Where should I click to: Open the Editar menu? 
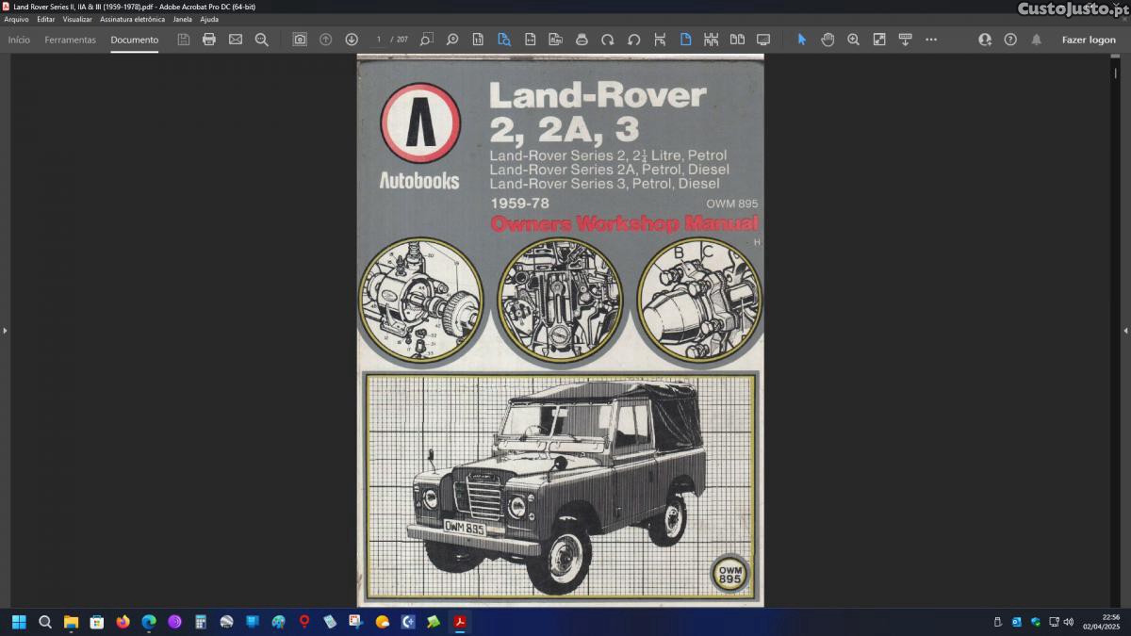pos(46,19)
